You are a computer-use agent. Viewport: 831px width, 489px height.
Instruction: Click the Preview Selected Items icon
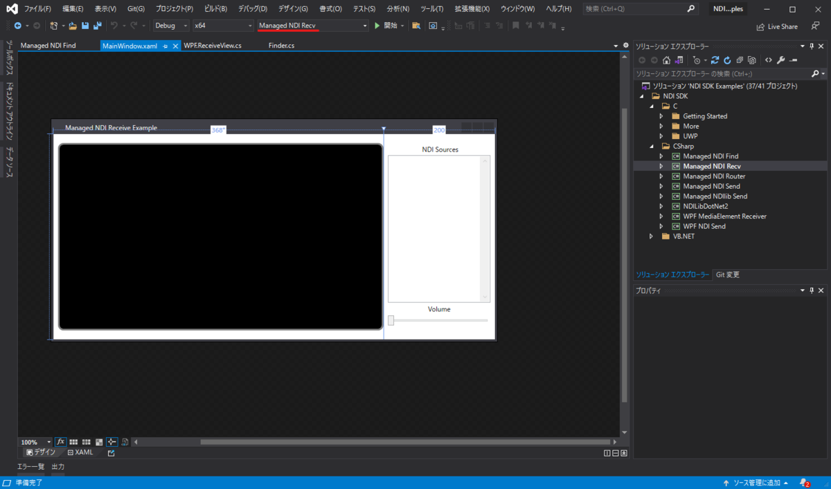pos(793,60)
